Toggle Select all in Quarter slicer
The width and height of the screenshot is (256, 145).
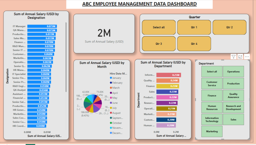[x=159, y=27]
